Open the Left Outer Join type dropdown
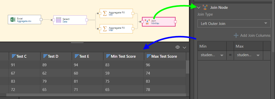This screenshot has width=275, height=99. [234, 23]
